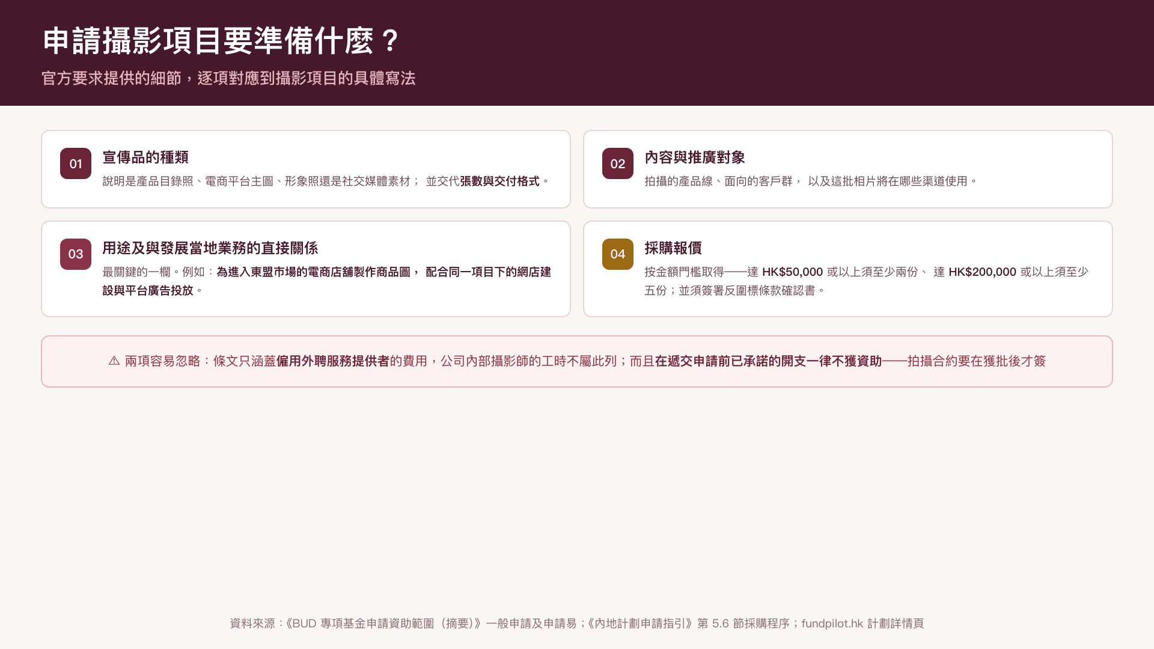Viewport: 1154px width, 649px height.
Task: Click the bold text 在遞交申請前已承諾的開支一律不獲資助
Action: tap(768, 361)
